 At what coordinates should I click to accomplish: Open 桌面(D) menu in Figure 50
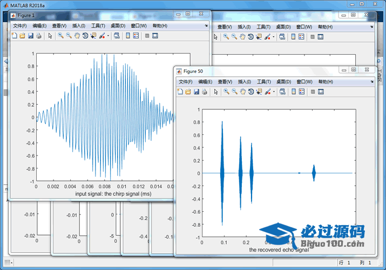283,82
